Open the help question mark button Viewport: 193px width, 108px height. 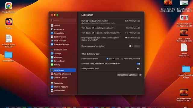140,75
